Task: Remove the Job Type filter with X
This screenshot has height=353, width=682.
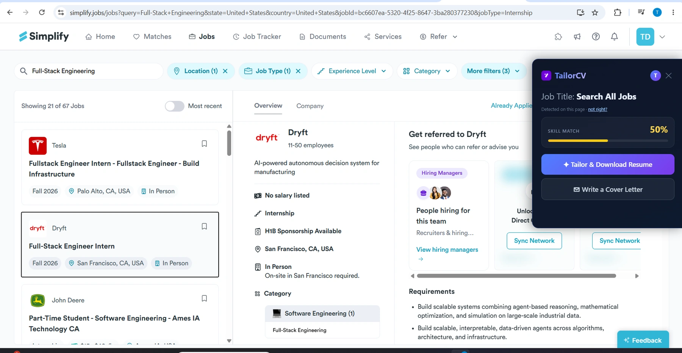Action: tap(298, 71)
